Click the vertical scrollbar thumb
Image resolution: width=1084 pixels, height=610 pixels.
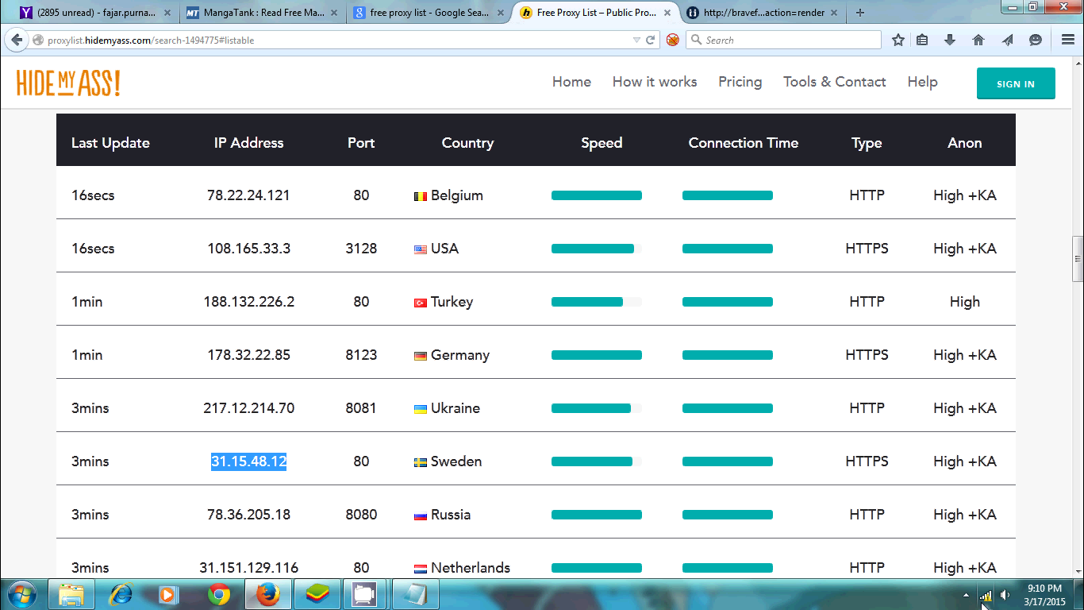pyautogui.click(x=1078, y=259)
